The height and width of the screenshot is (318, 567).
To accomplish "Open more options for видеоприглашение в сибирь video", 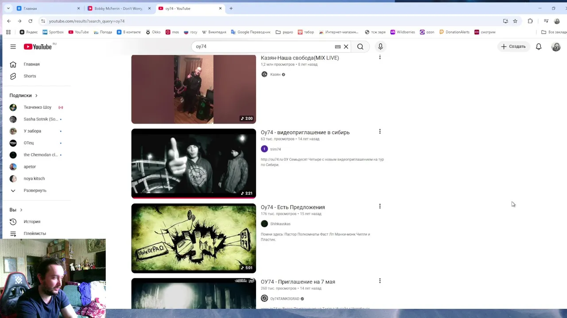I will click(380, 132).
